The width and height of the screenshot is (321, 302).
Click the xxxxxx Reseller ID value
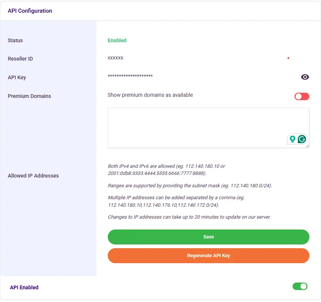[116, 58]
